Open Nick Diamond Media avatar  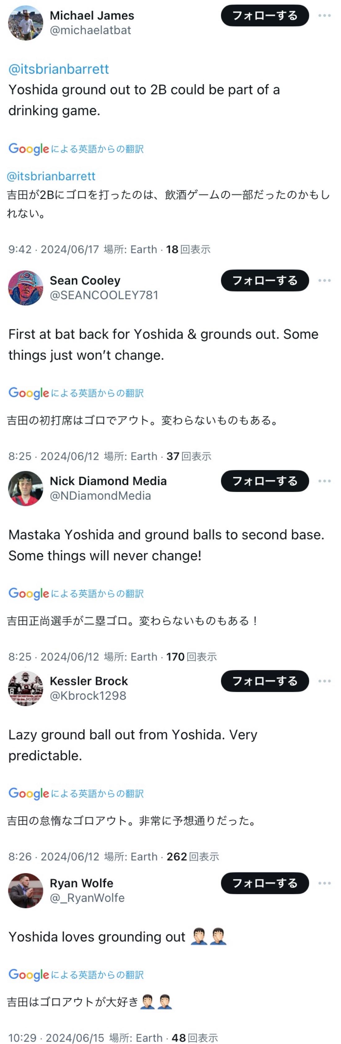click(25, 488)
